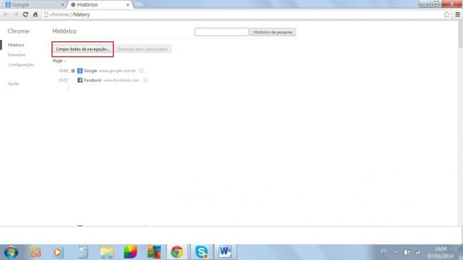Expand the Google history entry dropdown arrow
Screen dimensions: 463x260
coord(141,71)
